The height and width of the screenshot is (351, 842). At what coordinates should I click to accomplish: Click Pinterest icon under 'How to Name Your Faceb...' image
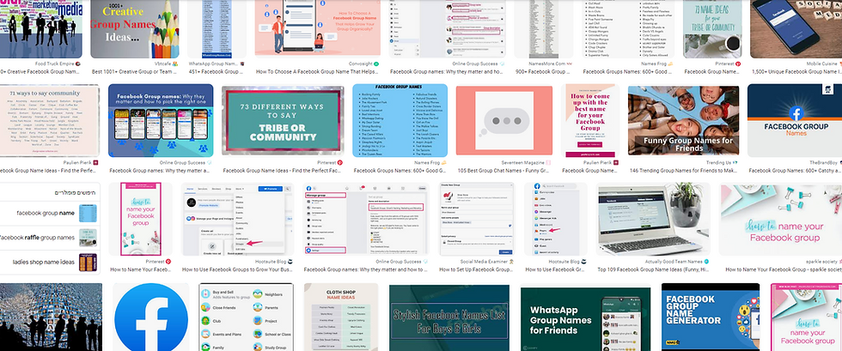pyautogui.click(x=169, y=262)
